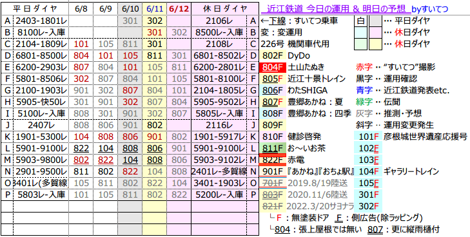
Task: Click the 5905-9502レ holiday cell
Action: tap(220, 102)
